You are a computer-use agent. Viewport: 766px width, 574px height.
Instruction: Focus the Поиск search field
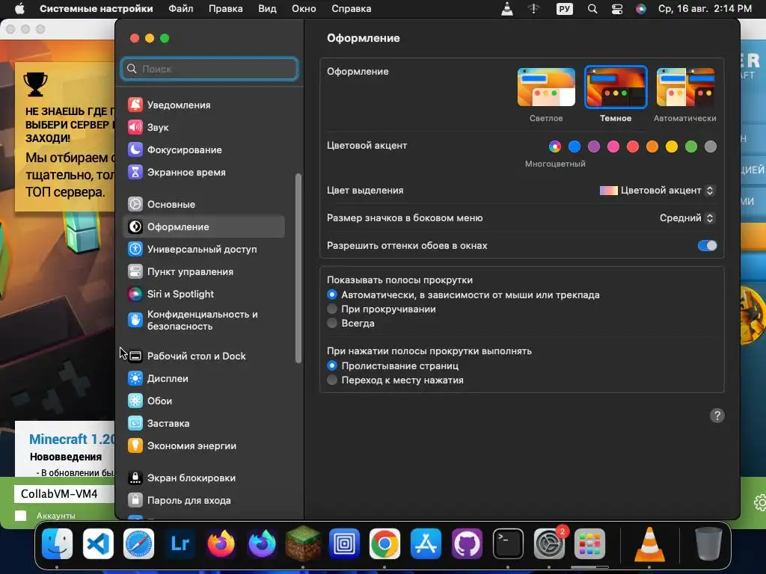click(209, 69)
